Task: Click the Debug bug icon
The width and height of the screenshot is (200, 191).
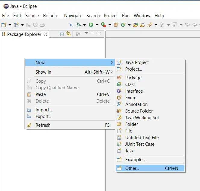Action: (78, 25)
